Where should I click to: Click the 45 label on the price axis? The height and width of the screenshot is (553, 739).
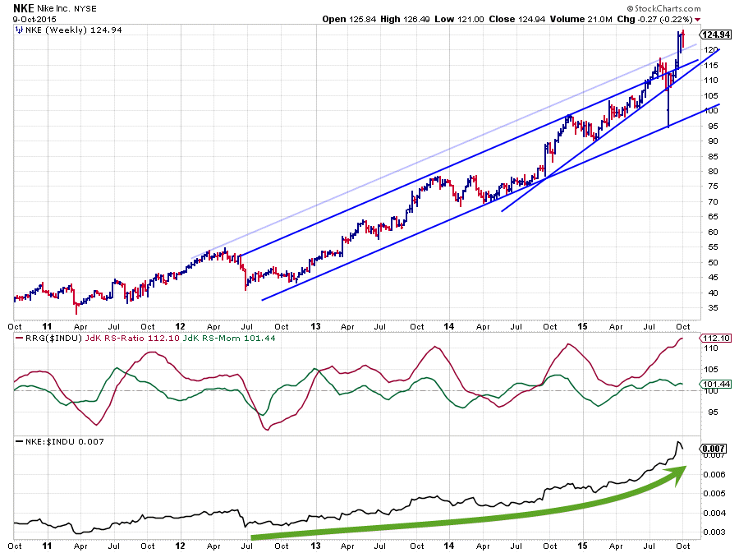(x=713, y=278)
